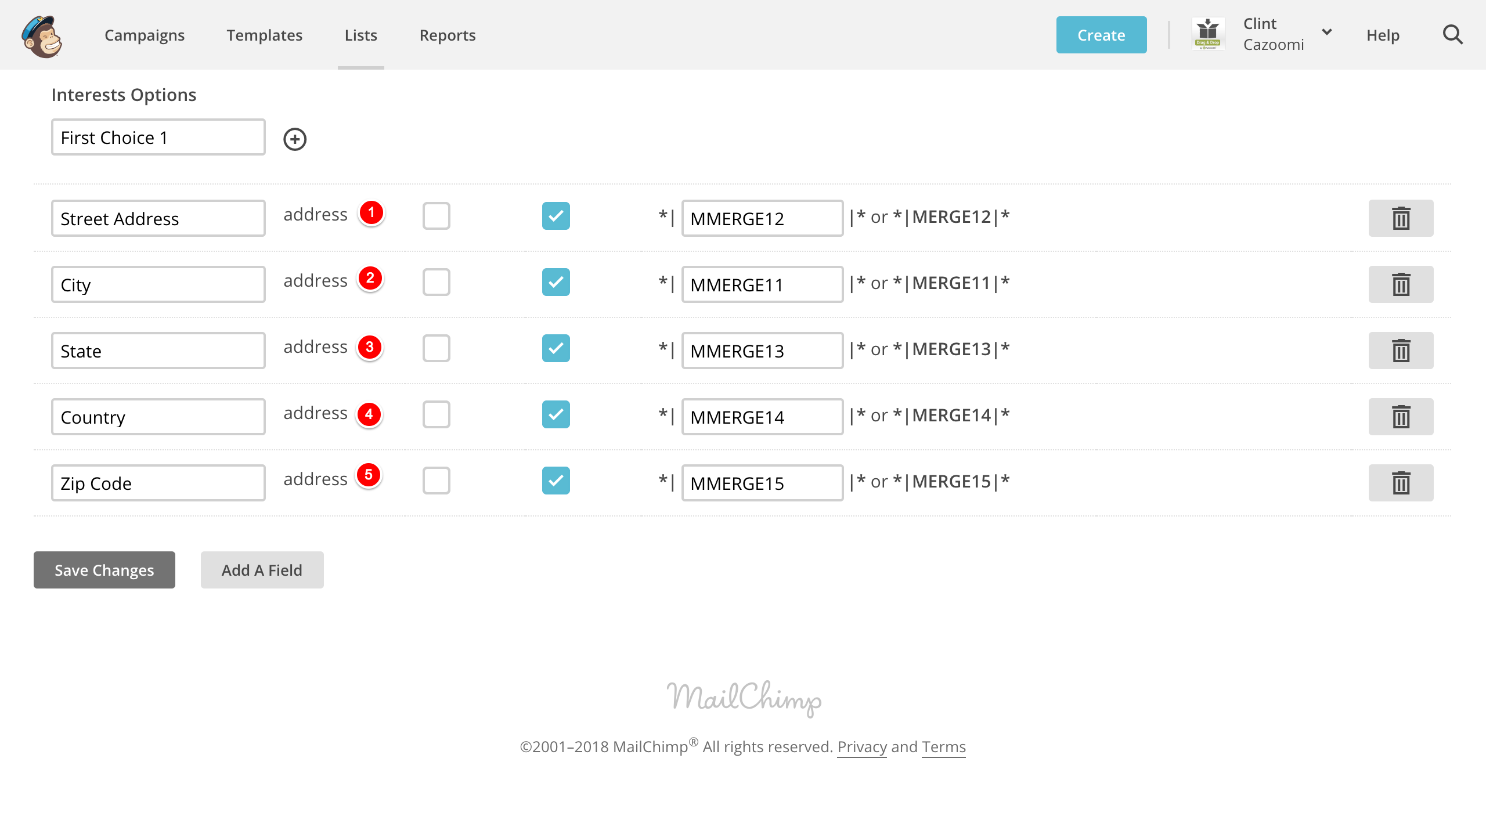This screenshot has height=816, width=1486.
Task: Uncheck the visible box for Country
Action: tap(556, 414)
